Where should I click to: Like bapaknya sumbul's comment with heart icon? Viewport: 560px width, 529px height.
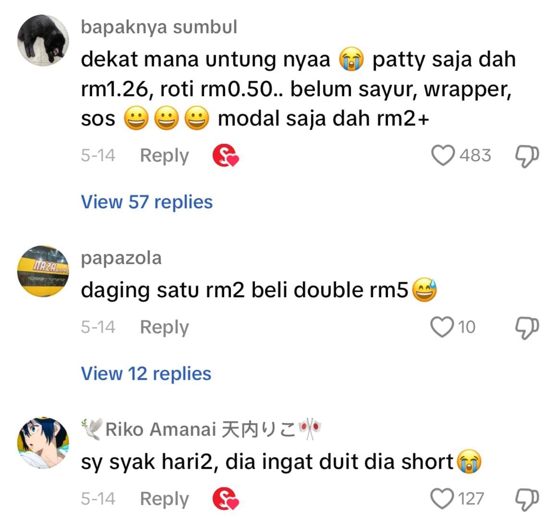pyautogui.click(x=443, y=156)
